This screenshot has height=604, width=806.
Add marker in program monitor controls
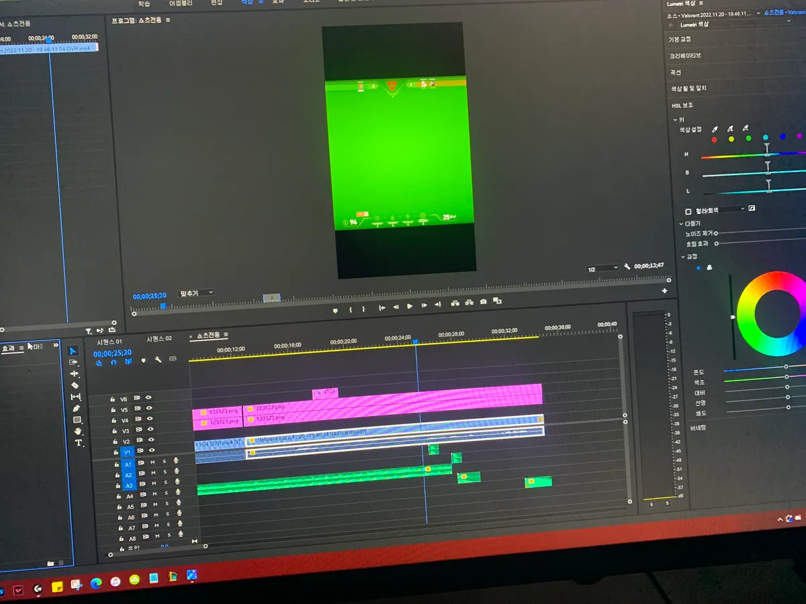click(335, 310)
